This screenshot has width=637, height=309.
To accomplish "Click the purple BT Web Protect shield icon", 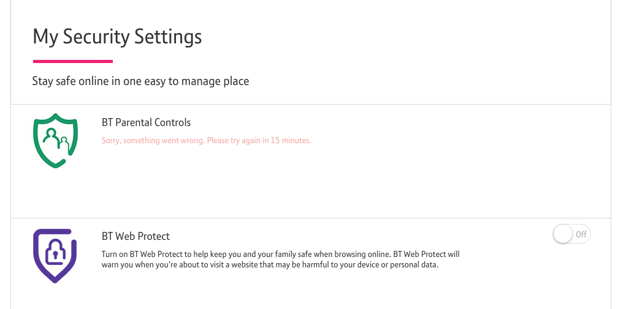I will tap(55, 255).
